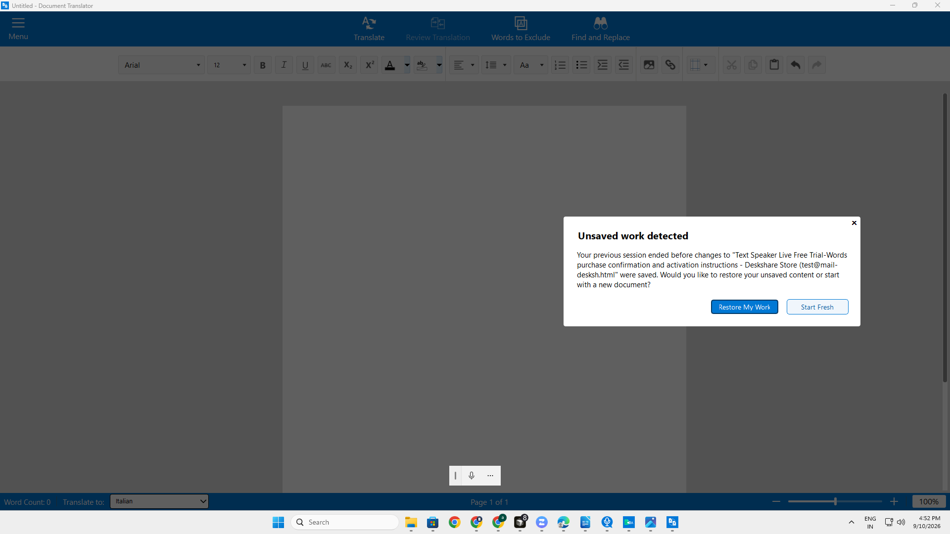Open the change case Aa dropdown
Screen dimensions: 950x534
[531, 65]
